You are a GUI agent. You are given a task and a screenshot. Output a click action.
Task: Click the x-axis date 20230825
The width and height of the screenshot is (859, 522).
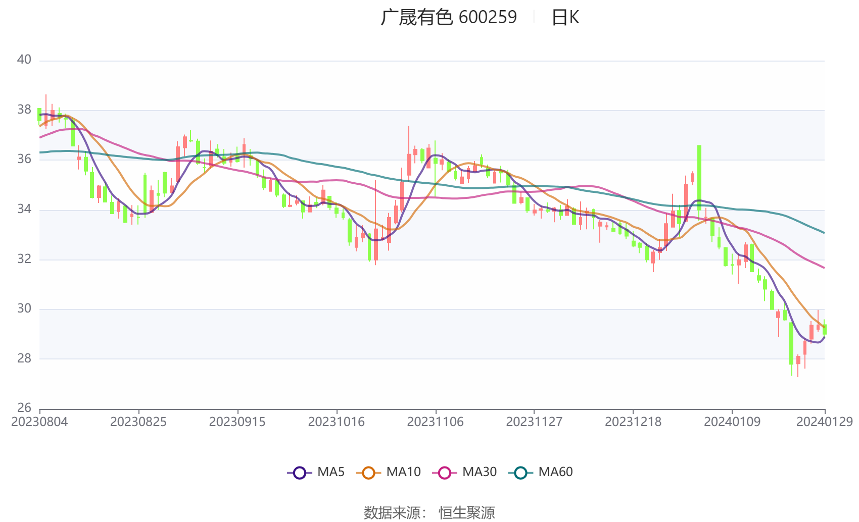(x=138, y=422)
